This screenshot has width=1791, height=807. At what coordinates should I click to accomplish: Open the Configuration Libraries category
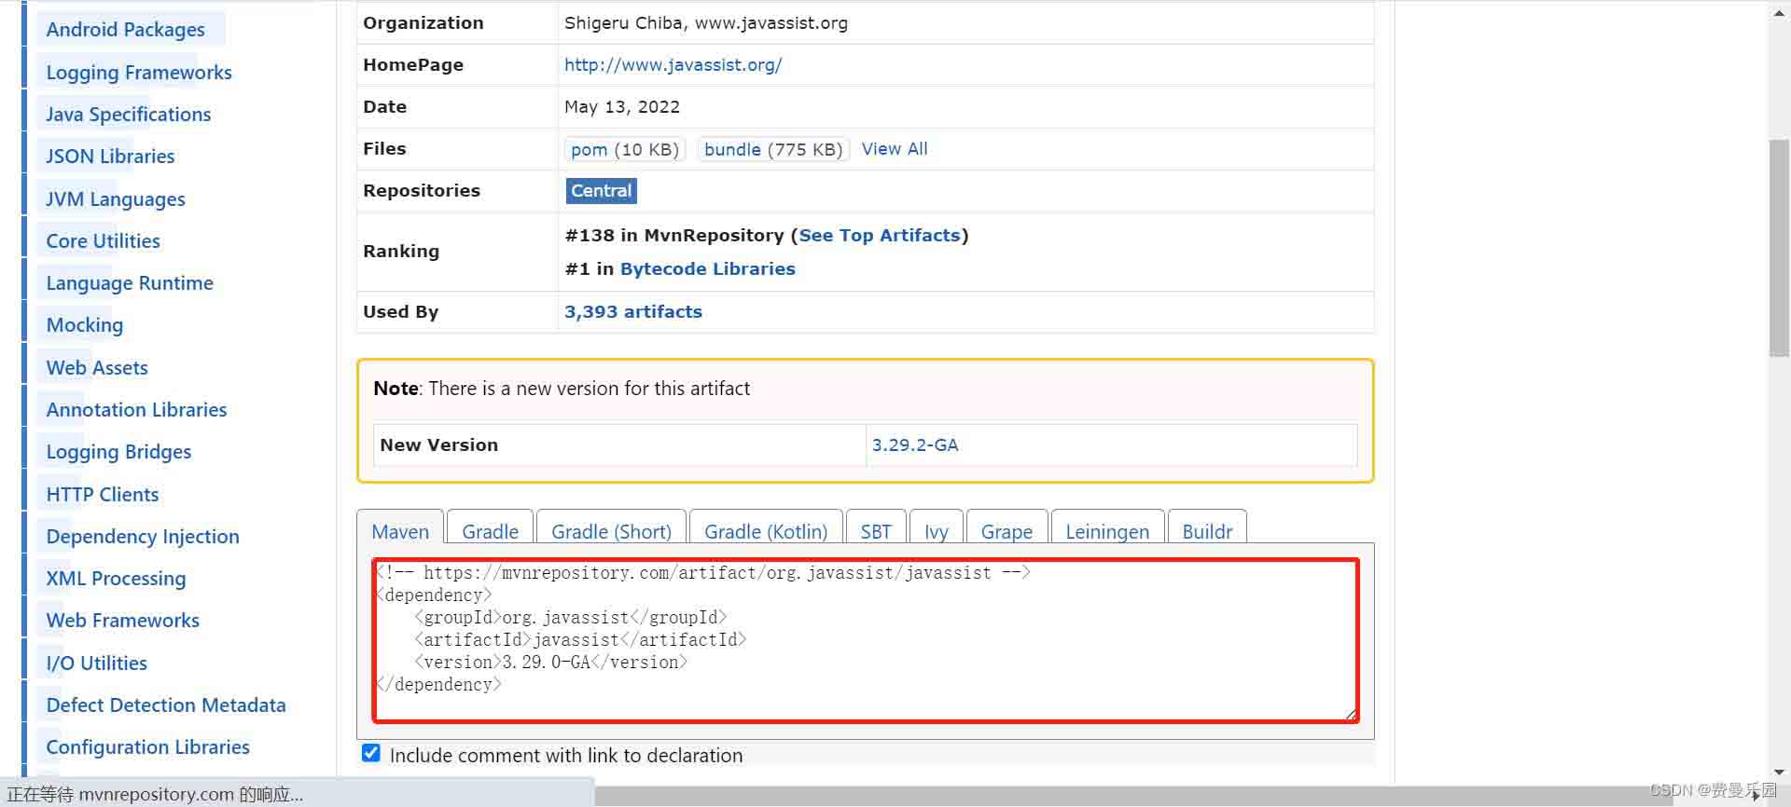click(148, 746)
